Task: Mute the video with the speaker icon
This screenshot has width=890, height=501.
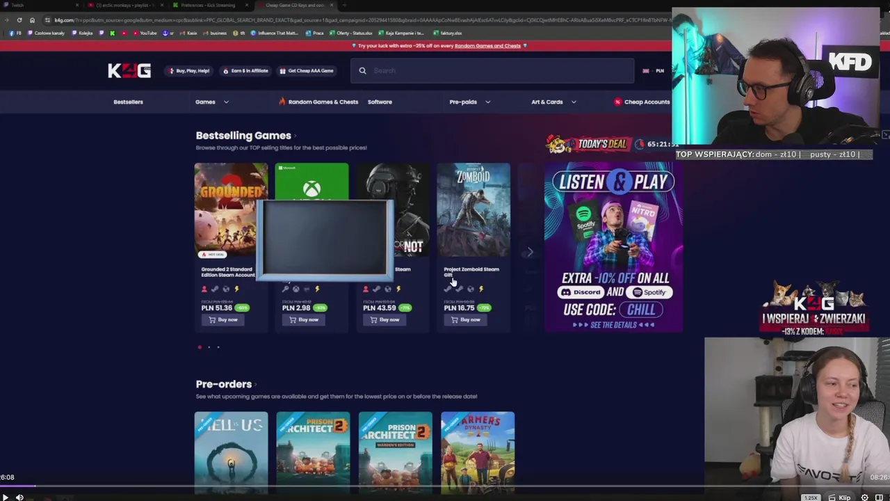Action: click(19, 497)
